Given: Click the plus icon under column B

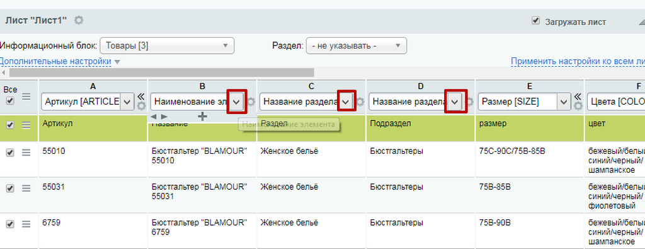Looking at the screenshot, I should pos(202,117).
